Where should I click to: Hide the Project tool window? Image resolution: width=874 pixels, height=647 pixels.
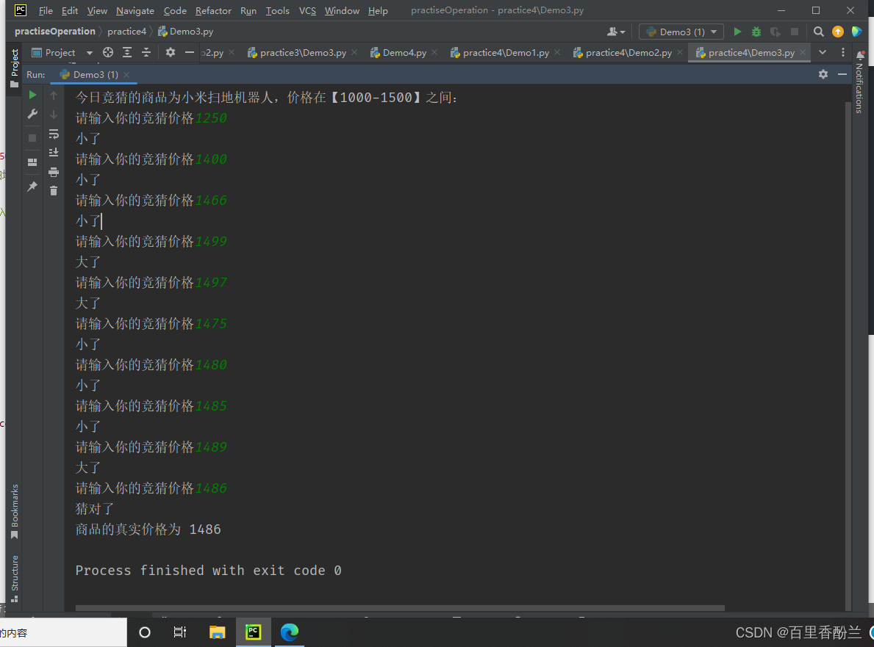point(190,52)
